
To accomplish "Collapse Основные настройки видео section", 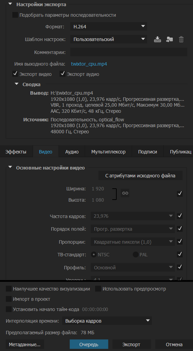I will (x=10, y=167).
